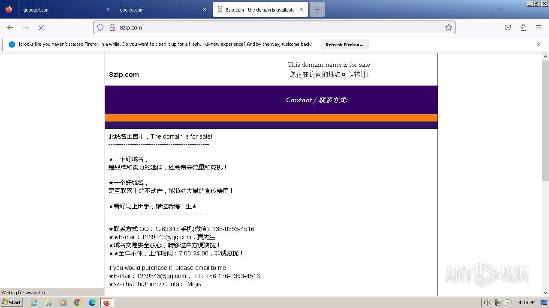Click the scrollbar down arrow
The image size is (549, 308).
pos(546,293)
